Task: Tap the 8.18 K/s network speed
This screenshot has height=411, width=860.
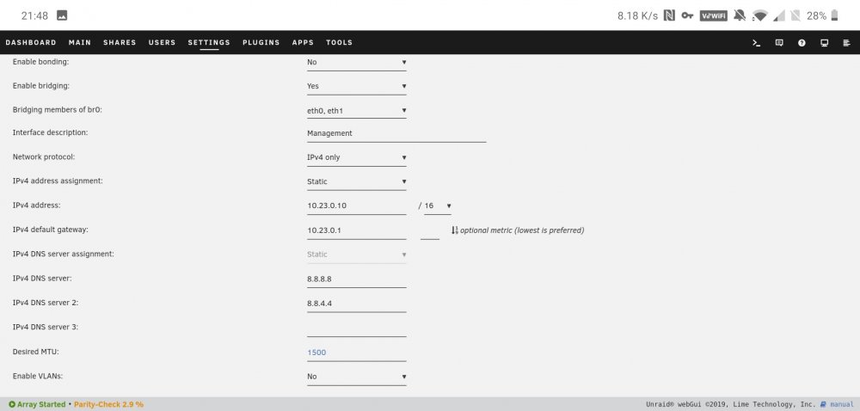Action: (637, 15)
